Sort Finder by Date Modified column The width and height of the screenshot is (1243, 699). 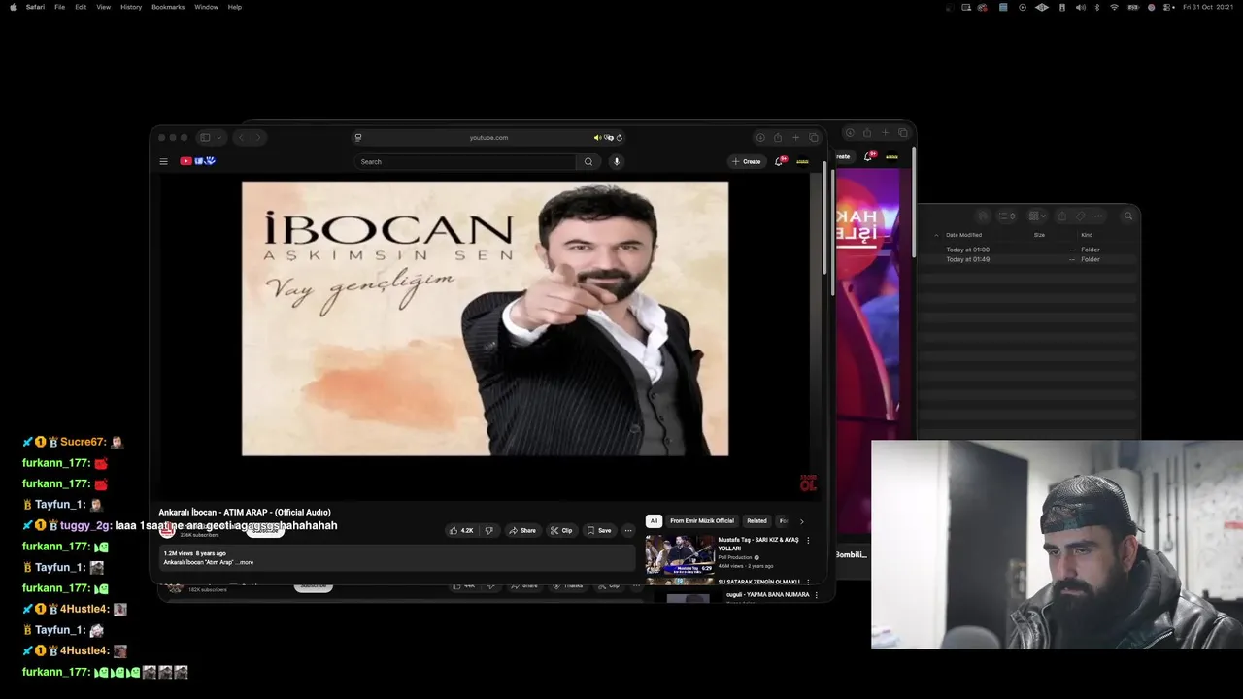click(964, 235)
